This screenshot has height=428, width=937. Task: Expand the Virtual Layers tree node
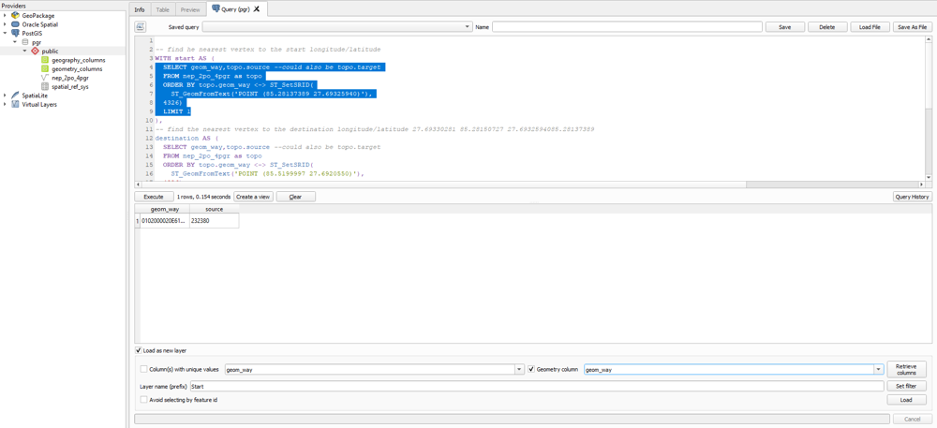[x=5, y=105]
